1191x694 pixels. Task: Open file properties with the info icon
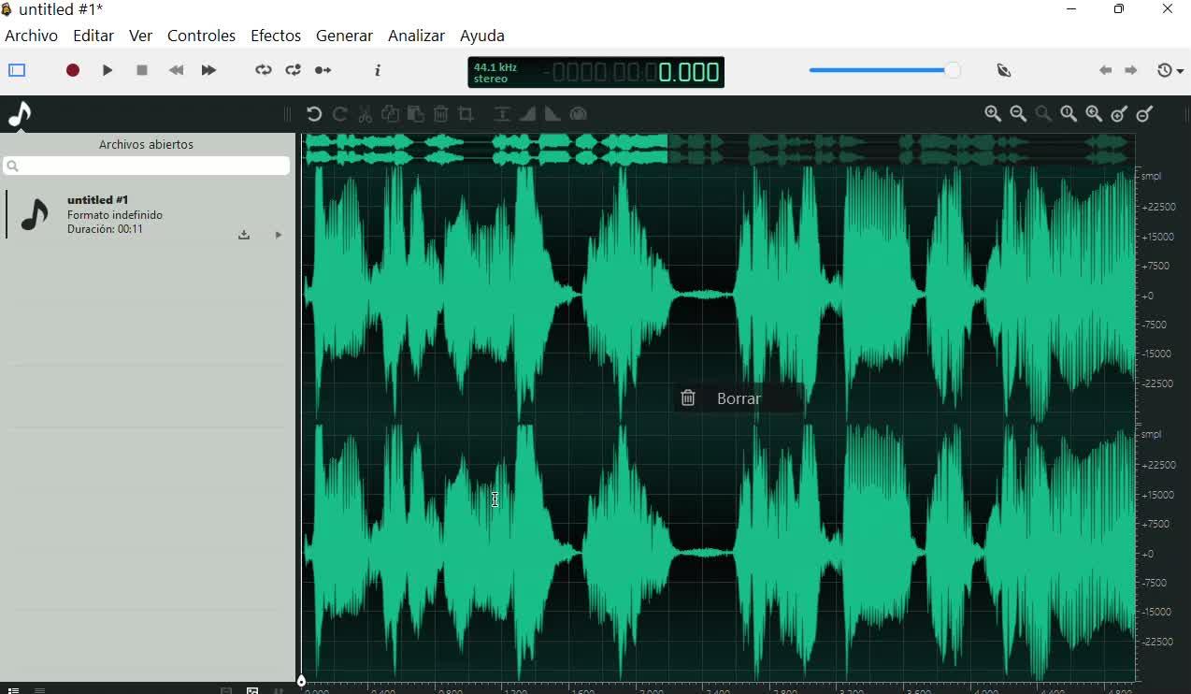click(378, 71)
